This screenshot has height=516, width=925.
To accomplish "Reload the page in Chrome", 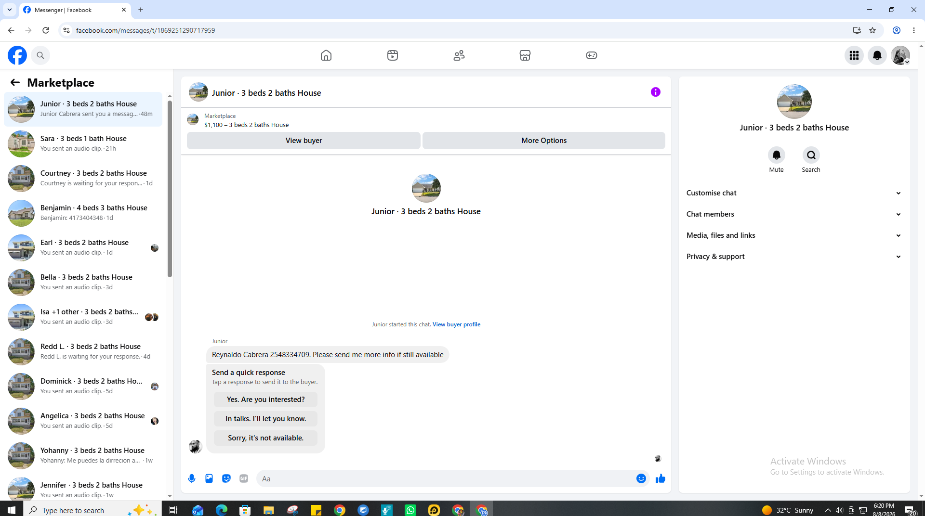I will pyautogui.click(x=46, y=30).
